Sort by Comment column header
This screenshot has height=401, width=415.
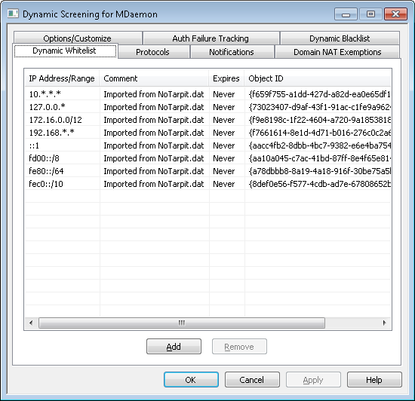click(x=154, y=78)
